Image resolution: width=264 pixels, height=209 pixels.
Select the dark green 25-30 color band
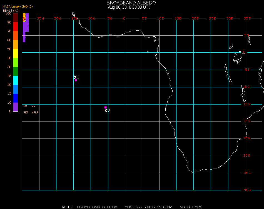pyautogui.click(x=16, y=71)
